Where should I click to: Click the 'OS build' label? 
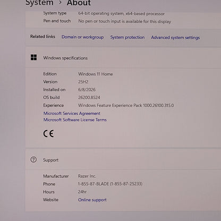pyautogui.click(x=52, y=97)
